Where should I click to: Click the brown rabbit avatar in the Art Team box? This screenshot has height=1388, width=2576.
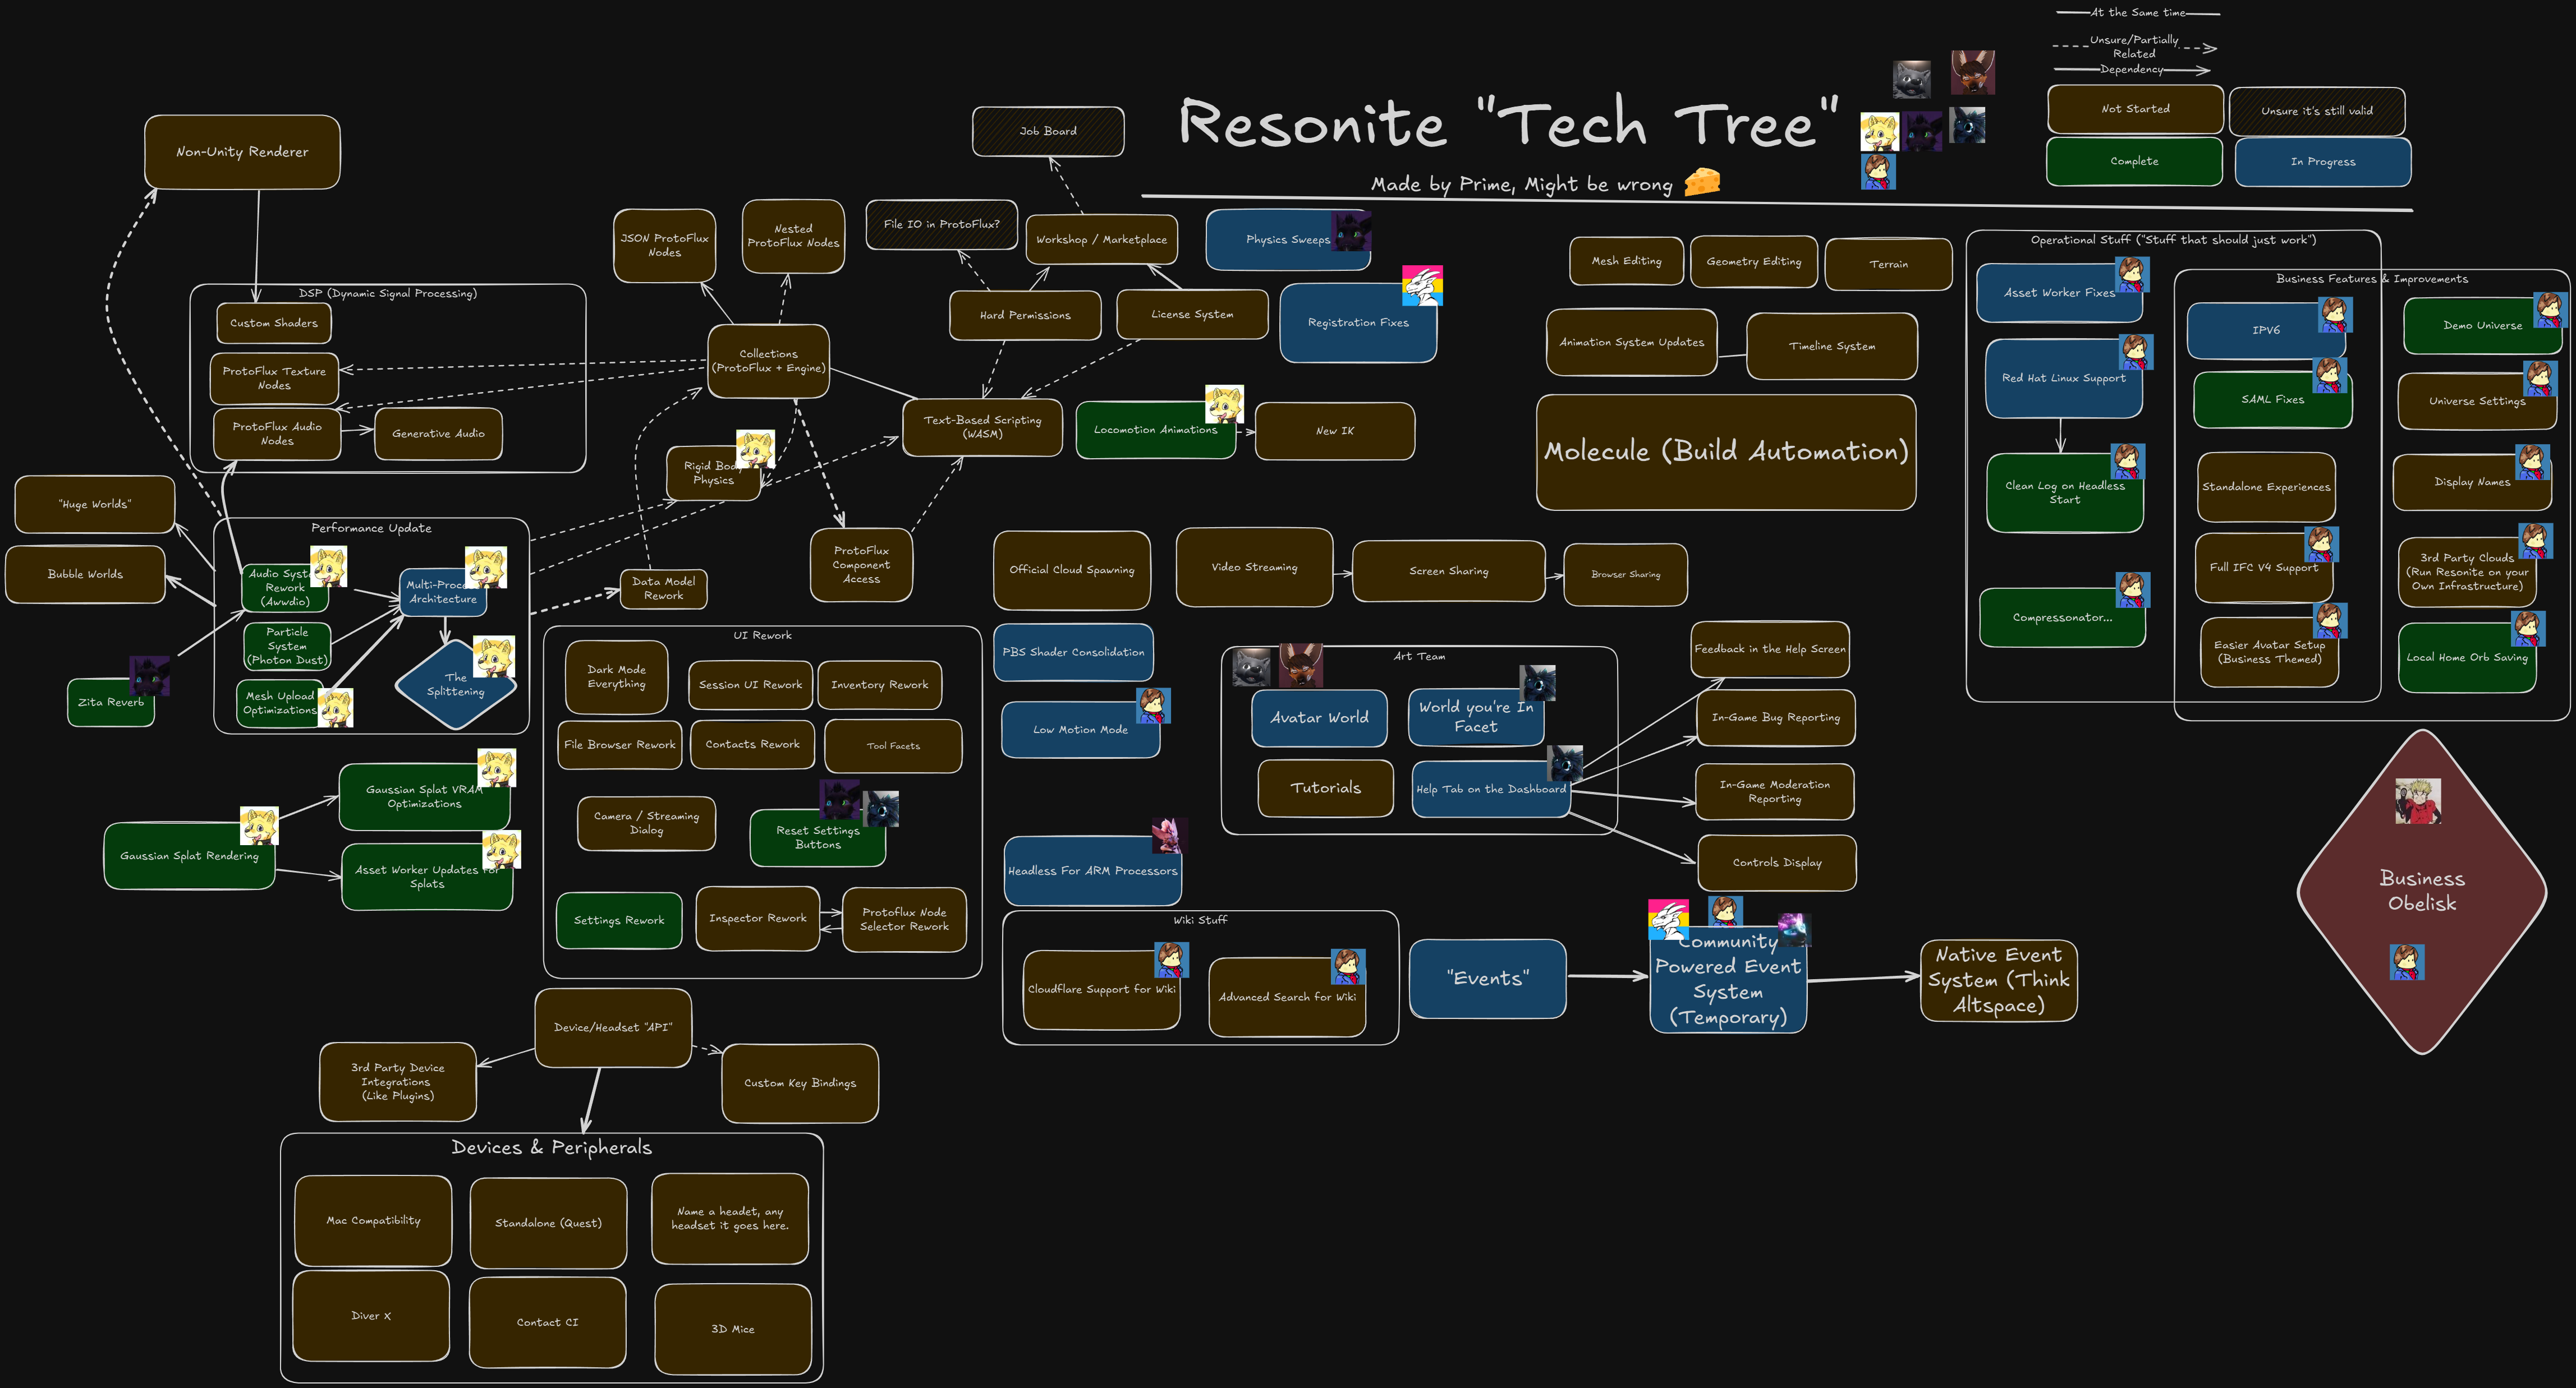pos(1301,666)
